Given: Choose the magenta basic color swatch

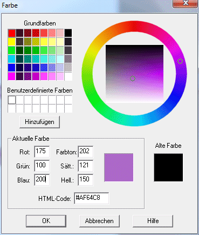Looking at the screenshot, I should tap(12, 76).
